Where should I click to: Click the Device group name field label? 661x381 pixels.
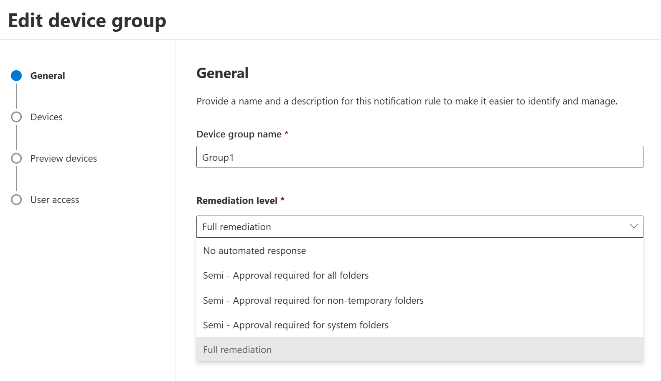pos(239,134)
